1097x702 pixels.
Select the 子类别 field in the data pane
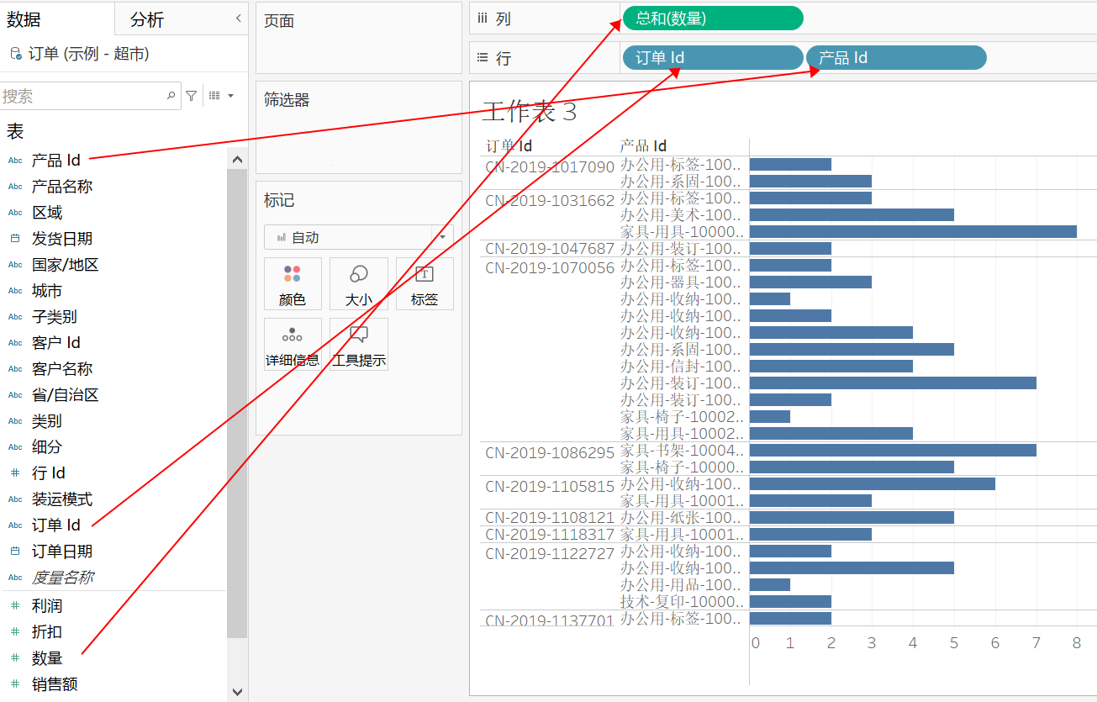tap(55, 317)
